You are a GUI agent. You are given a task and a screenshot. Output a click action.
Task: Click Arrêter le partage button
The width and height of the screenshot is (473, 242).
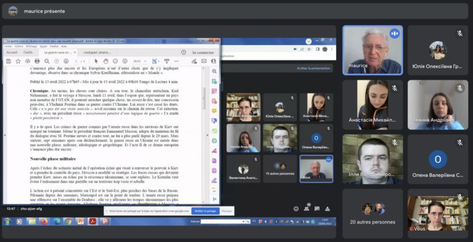click(205, 211)
